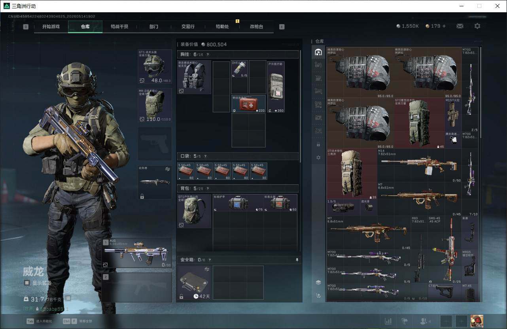Click the empty pistol slot
Image resolution: width=507 pixels, height=329 pixels.
click(155, 144)
